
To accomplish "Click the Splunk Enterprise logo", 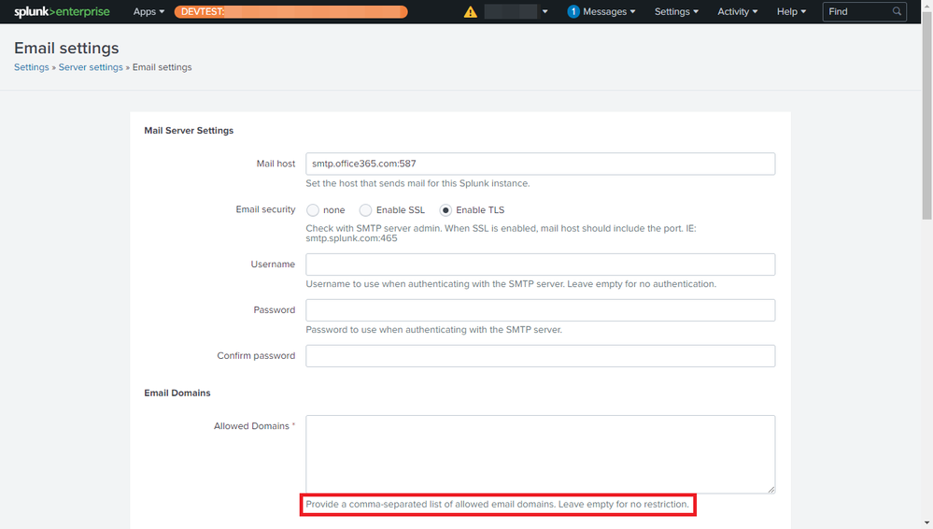I will (x=62, y=11).
